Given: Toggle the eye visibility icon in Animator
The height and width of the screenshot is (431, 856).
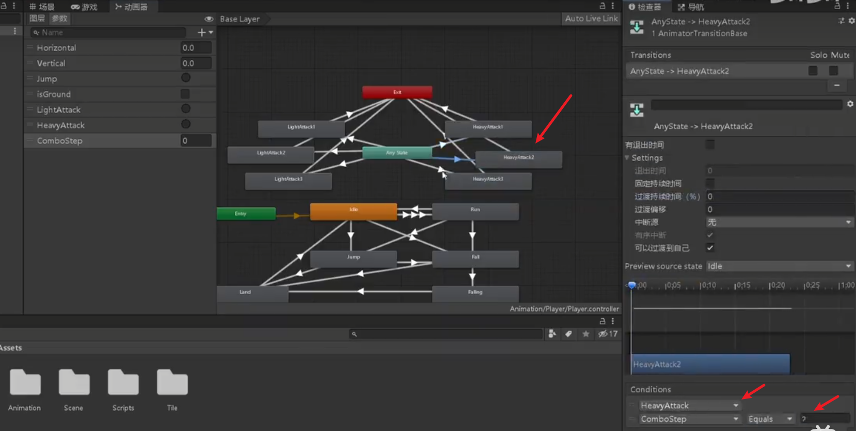Looking at the screenshot, I should tap(209, 19).
